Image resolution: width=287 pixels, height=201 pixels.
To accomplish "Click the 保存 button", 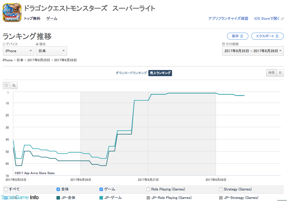I will click(238, 36).
